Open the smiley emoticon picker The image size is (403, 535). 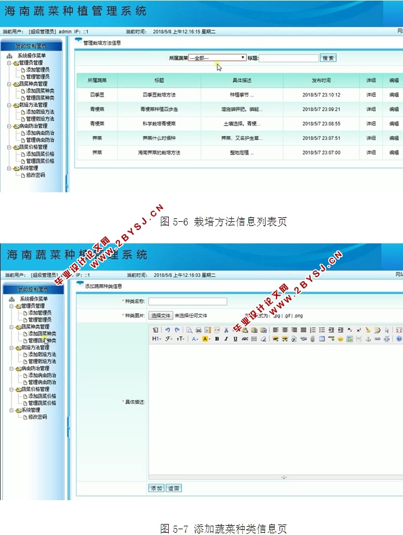(340, 339)
